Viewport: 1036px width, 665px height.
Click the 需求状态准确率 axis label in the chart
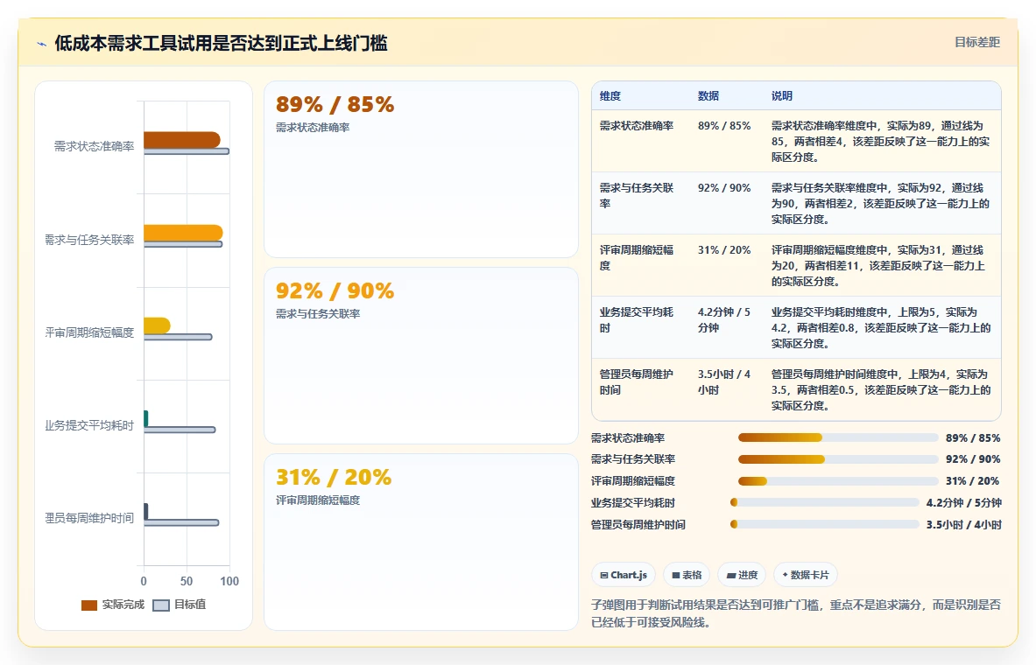click(x=94, y=147)
